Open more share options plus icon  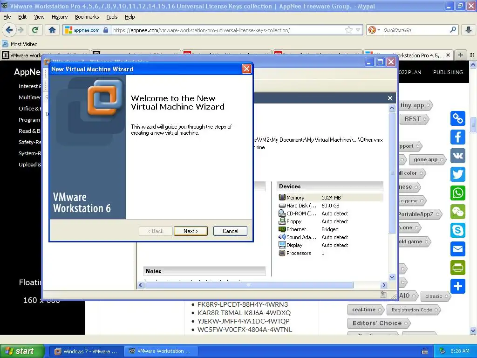(x=458, y=286)
